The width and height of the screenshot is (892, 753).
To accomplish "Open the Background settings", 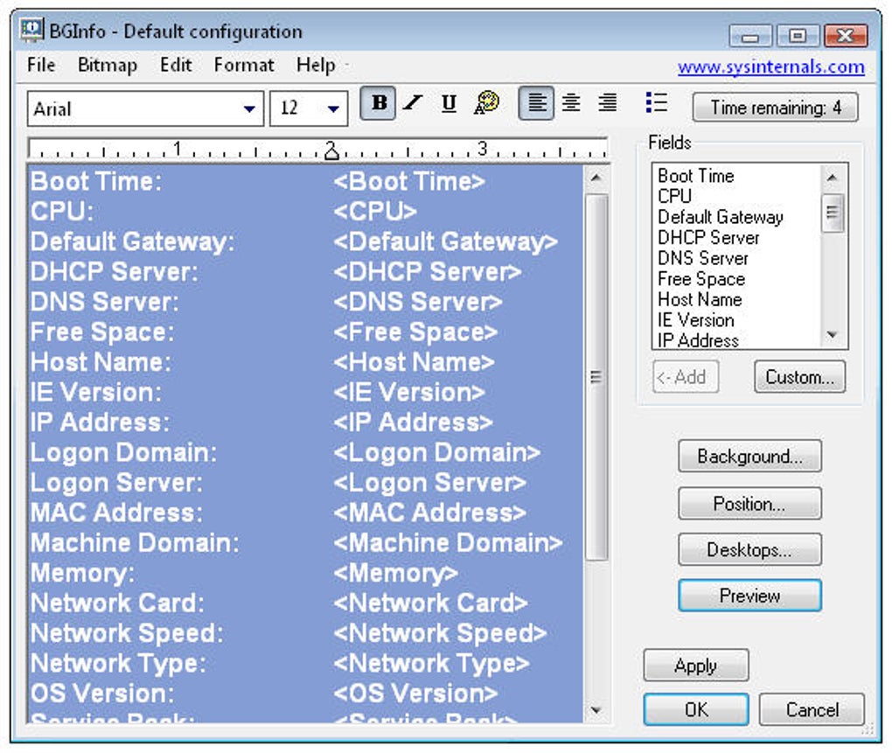I will pos(749,457).
